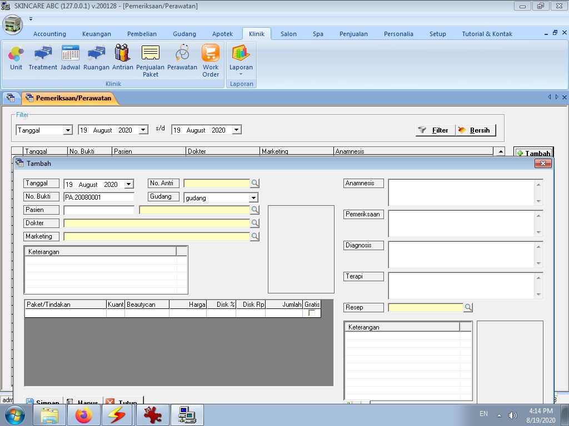Open Firefox from the Windows taskbar
The width and height of the screenshot is (569, 426).
(x=84, y=415)
